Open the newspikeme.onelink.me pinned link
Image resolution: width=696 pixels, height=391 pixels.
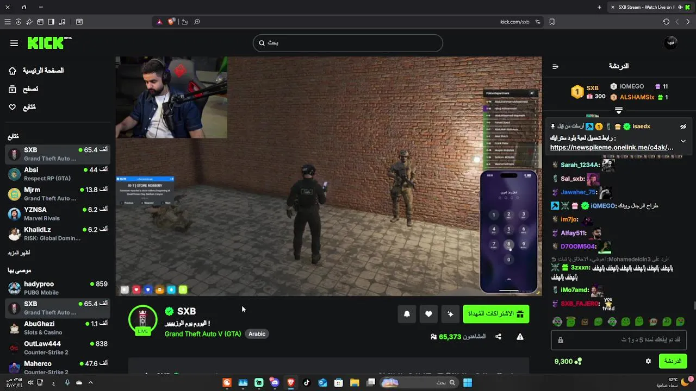(x=612, y=147)
